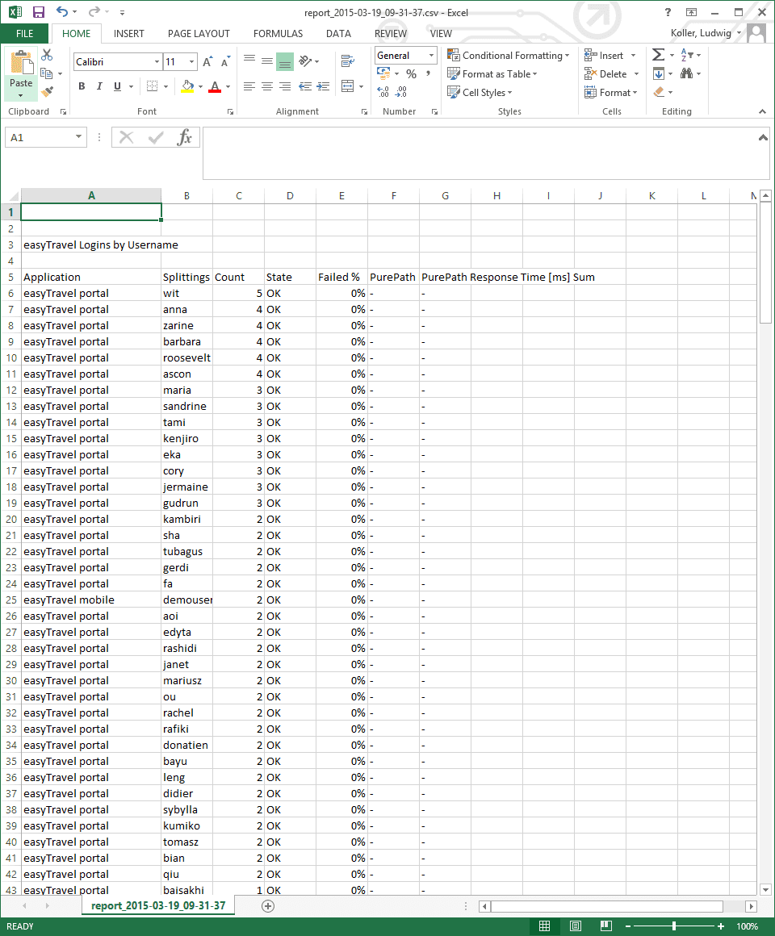The width and height of the screenshot is (775, 936).
Task: Toggle Italic formatting
Action: (100, 86)
